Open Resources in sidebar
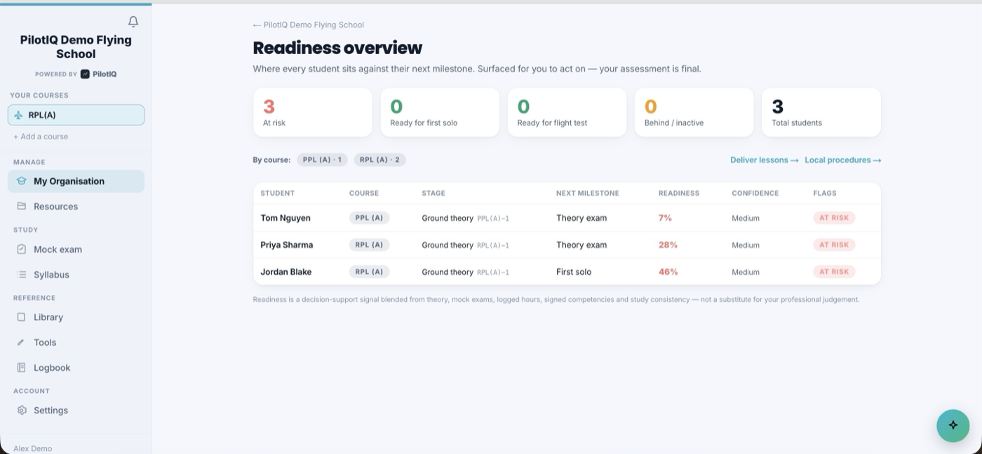The width and height of the screenshot is (982, 454). 76,206
